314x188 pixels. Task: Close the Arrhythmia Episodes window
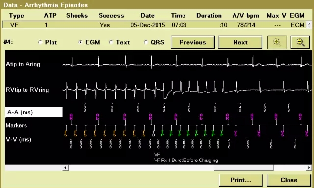click(289, 180)
